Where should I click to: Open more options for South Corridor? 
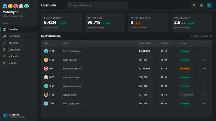coord(204,60)
